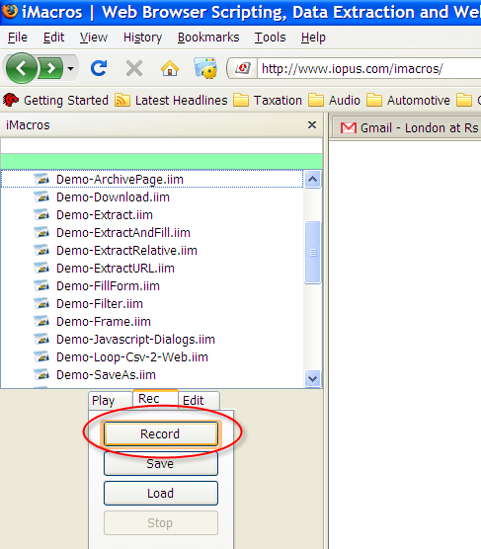Click the iMacros toolbar icon beside Home

pyautogui.click(x=205, y=68)
